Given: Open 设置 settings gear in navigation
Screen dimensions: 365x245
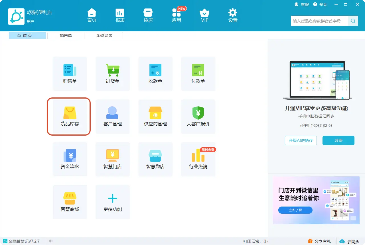Looking at the screenshot, I should 233,15.
